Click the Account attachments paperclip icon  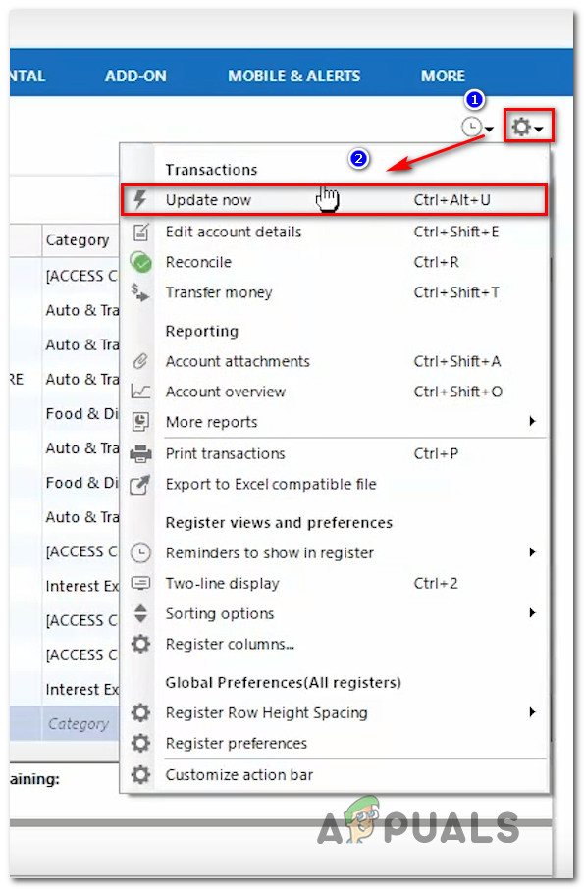(x=140, y=361)
